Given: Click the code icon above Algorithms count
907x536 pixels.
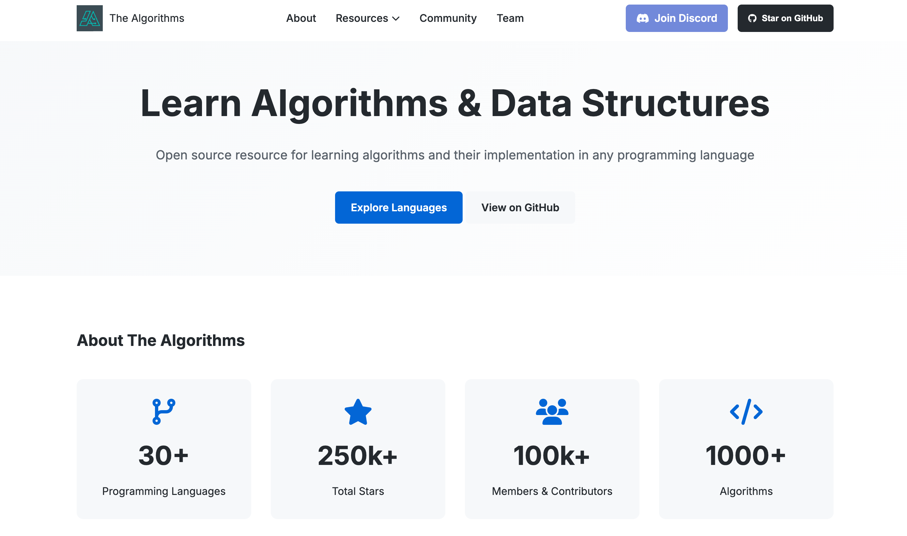Looking at the screenshot, I should [x=746, y=412].
